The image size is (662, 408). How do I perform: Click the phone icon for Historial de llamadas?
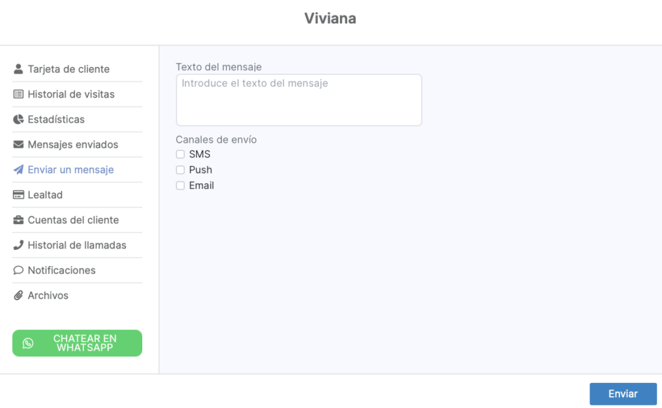coord(19,245)
